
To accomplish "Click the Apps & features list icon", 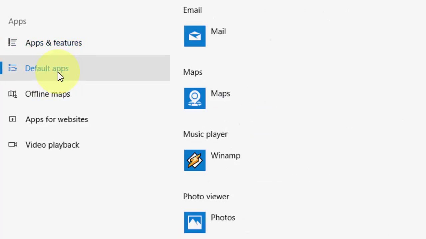I will tap(13, 42).
